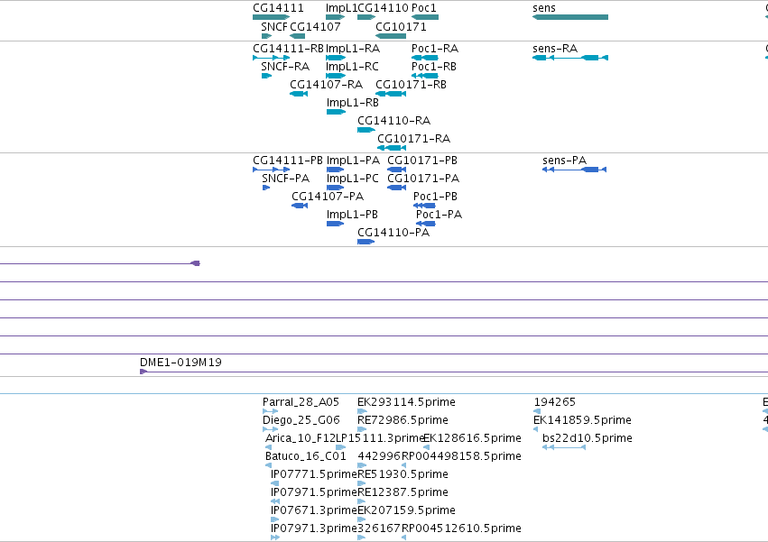Click the CG10171 gene bar
This screenshot has height=542, width=768.
tap(391, 36)
